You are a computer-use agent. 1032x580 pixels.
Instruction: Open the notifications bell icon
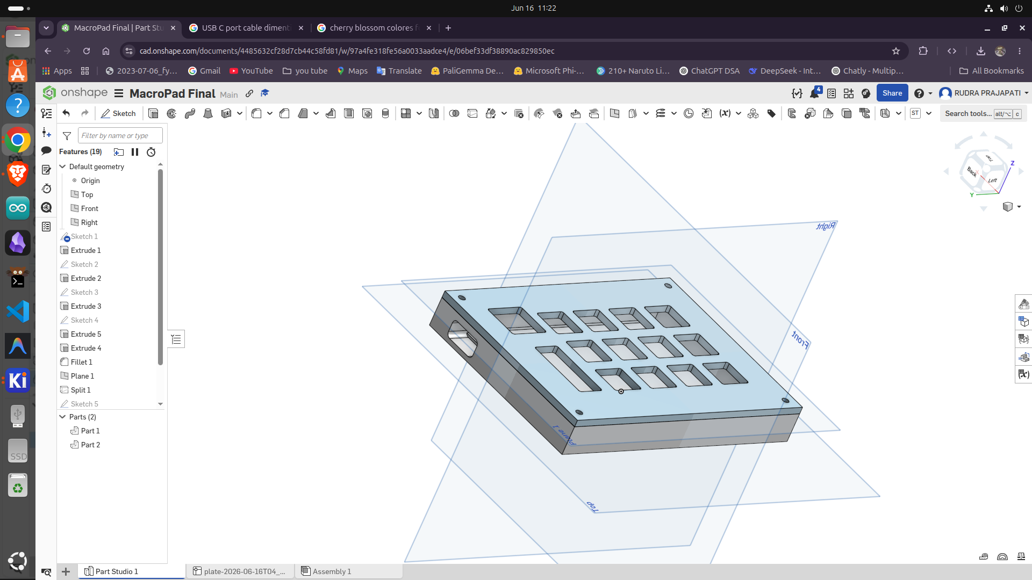tap(814, 93)
